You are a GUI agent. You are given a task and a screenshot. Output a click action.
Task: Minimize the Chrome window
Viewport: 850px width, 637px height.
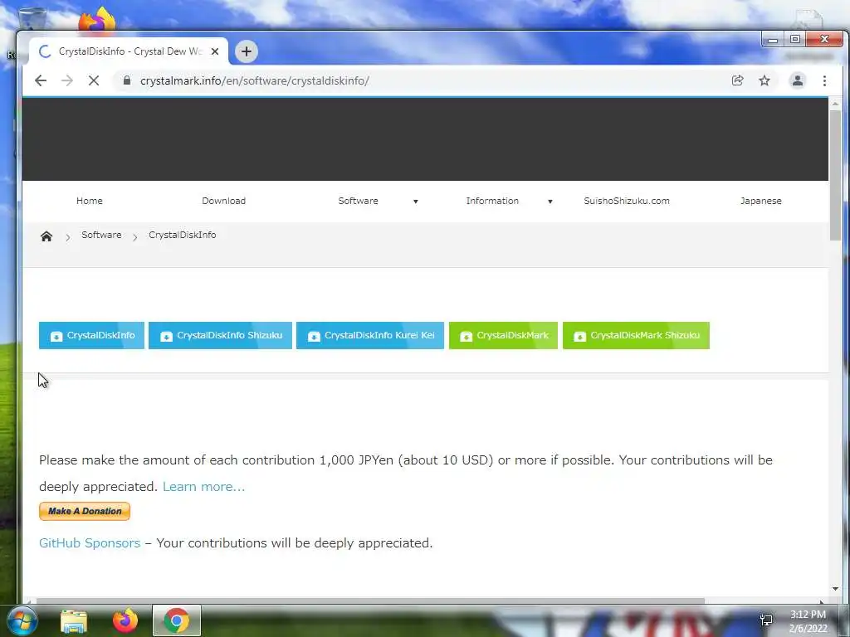773,40
